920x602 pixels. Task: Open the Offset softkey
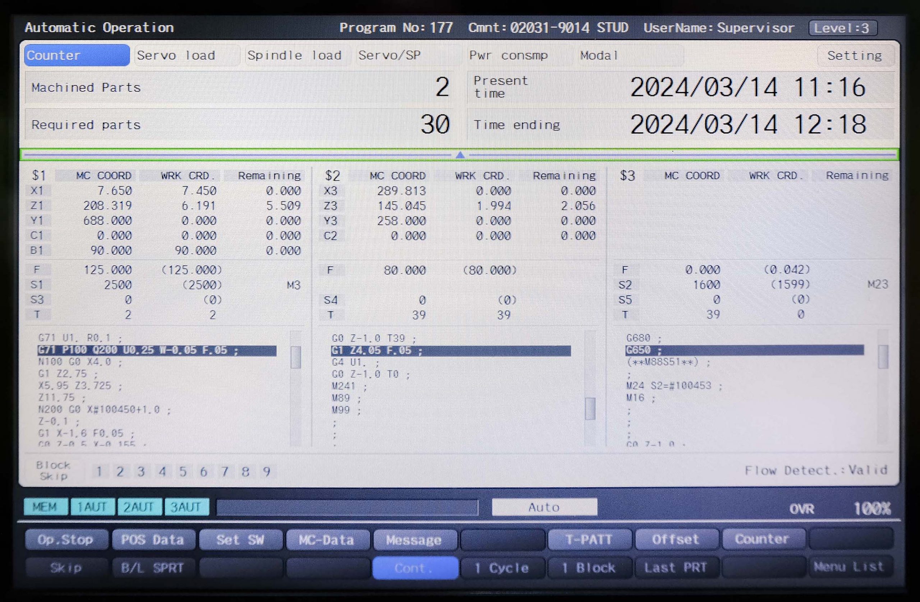point(676,540)
